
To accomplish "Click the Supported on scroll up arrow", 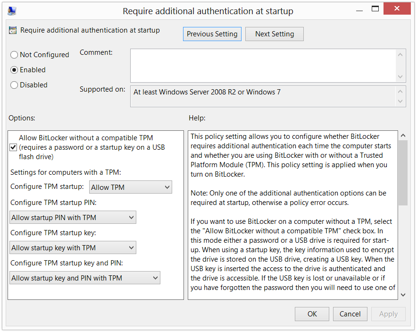I will tap(400, 91).
